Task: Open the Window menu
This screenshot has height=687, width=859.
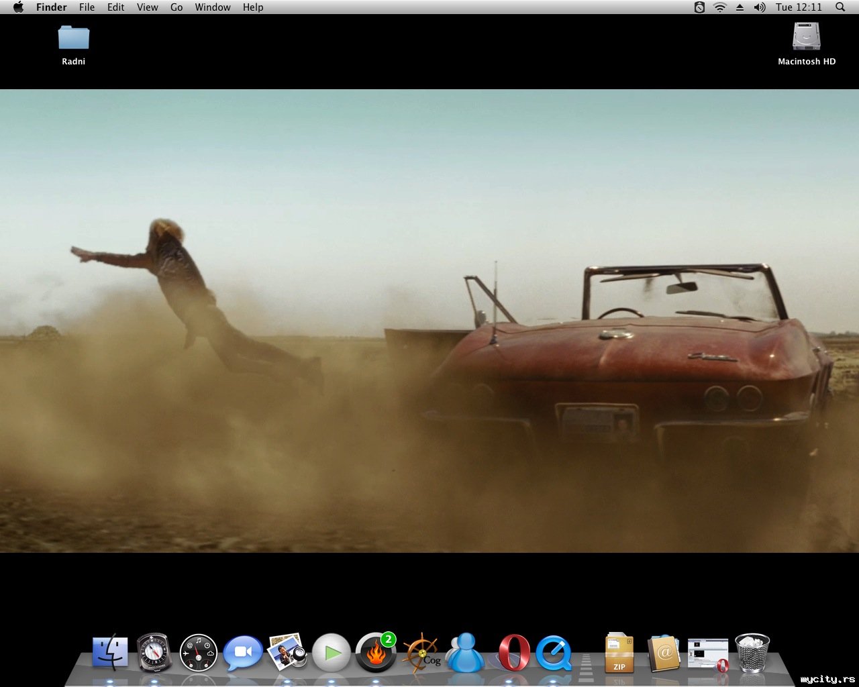Action: tap(213, 7)
